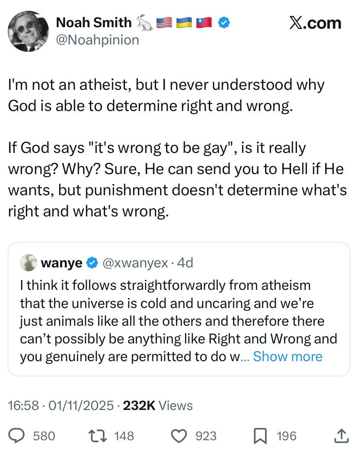Viewport: 358px width, 451px height.
Task: Click the 4d timestamp on quoted tweet
Action: (x=185, y=262)
